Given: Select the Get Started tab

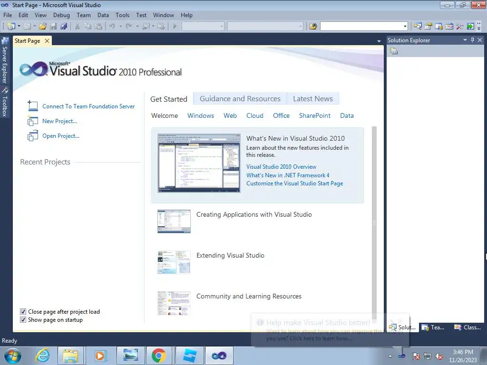Looking at the screenshot, I should click(169, 99).
